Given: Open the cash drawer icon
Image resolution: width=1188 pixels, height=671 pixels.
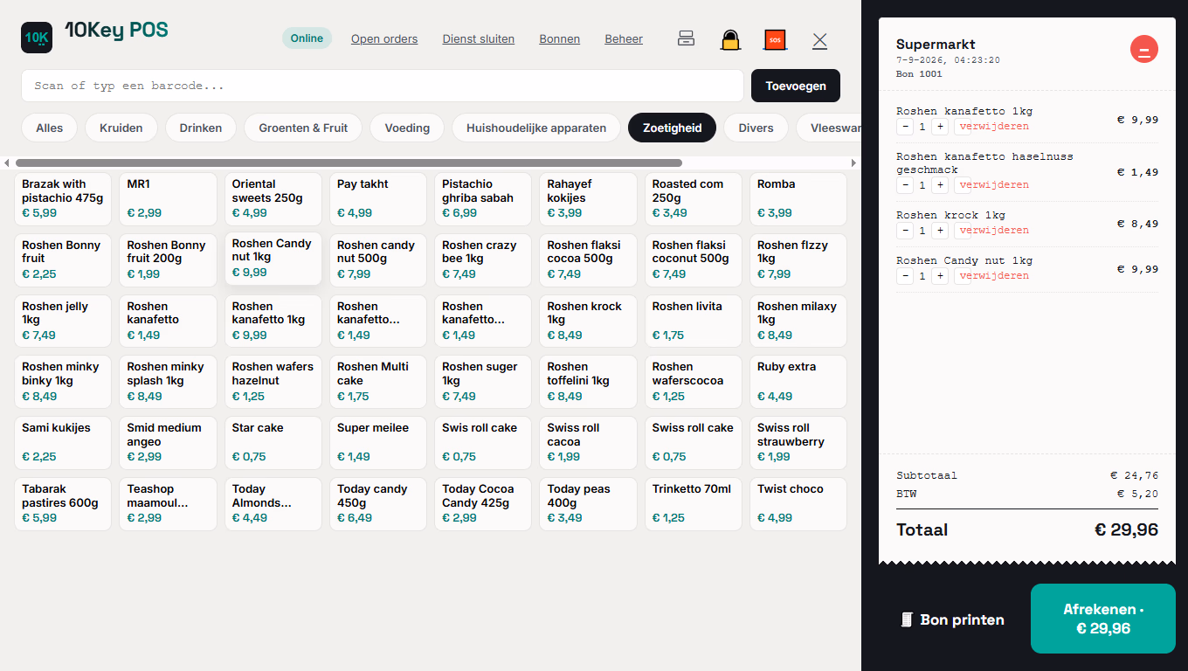Looking at the screenshot, I should click(x=686, y=38).
